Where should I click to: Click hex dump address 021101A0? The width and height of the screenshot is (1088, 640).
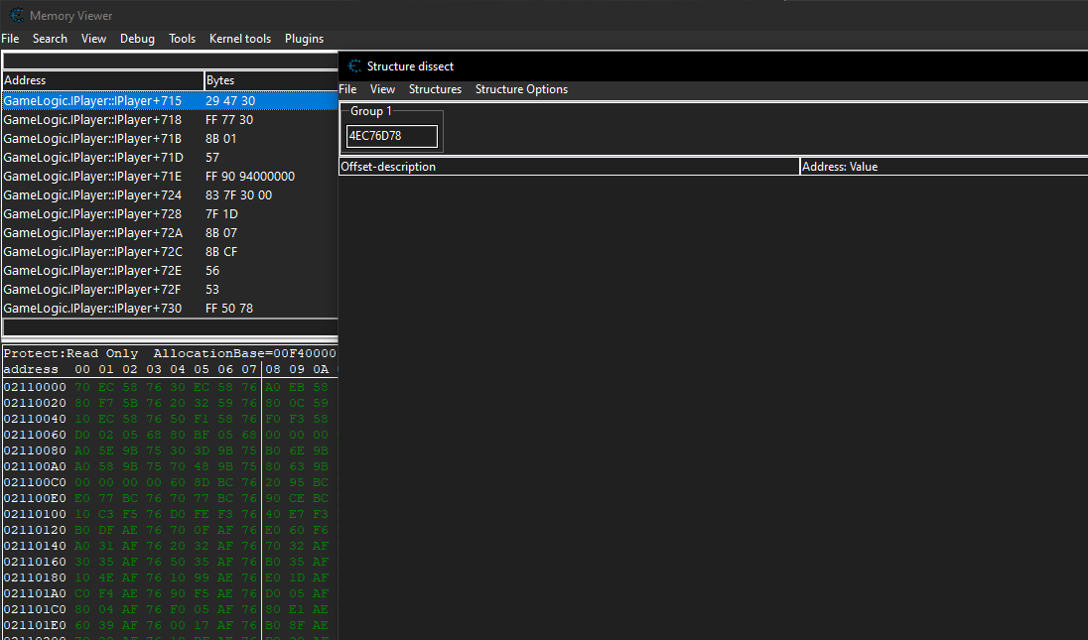click(x=35, y=593)
